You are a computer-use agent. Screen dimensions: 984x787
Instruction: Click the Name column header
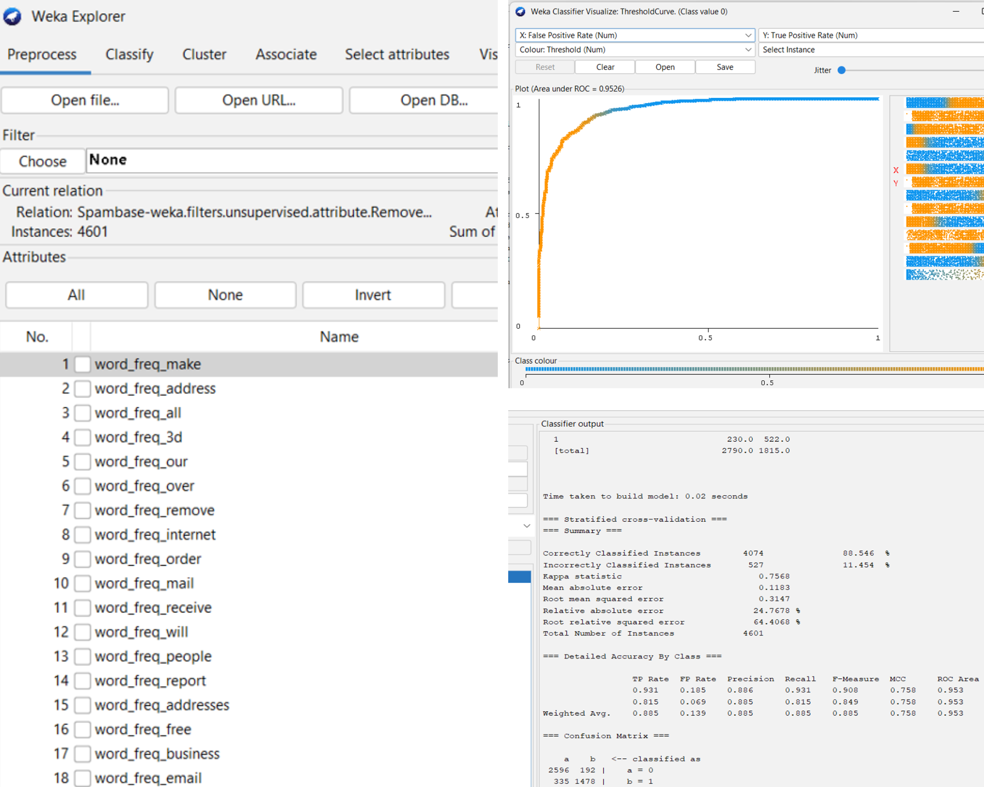339,337
